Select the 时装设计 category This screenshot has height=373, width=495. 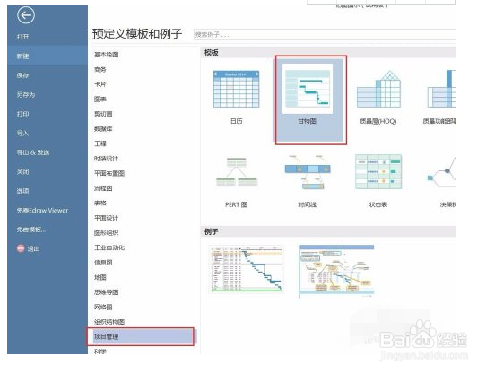(x=106, y=159)
